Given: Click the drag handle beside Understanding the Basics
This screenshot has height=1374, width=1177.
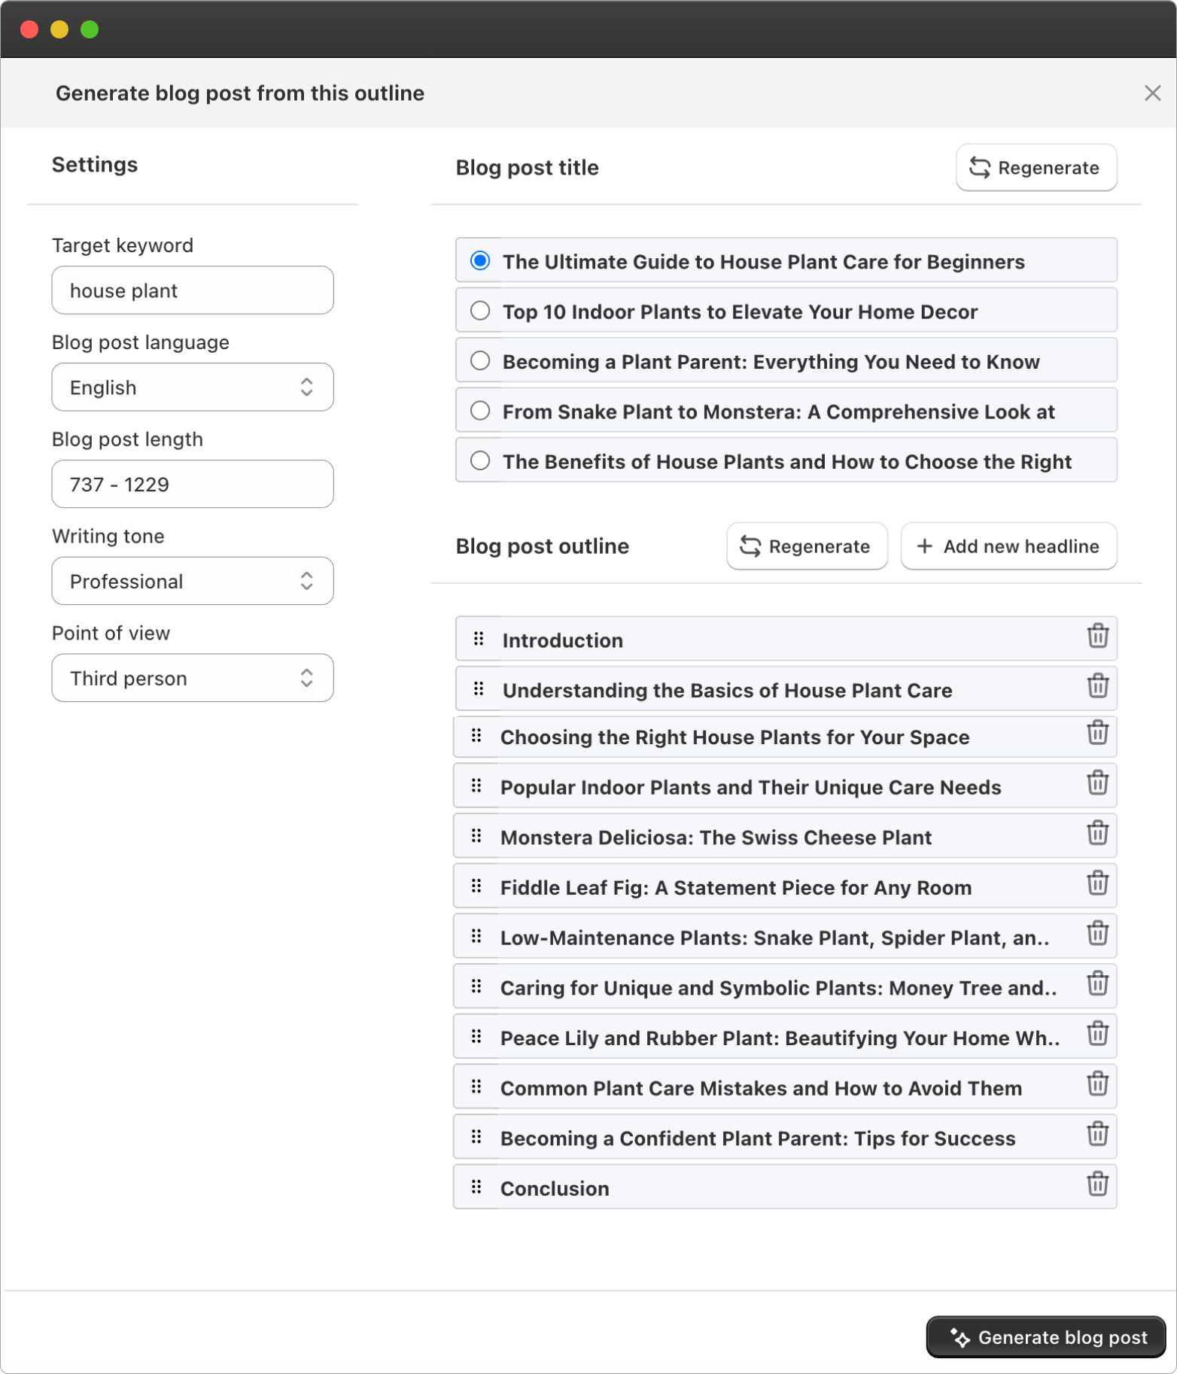Looking at the screenshot, I should point(479,689).
